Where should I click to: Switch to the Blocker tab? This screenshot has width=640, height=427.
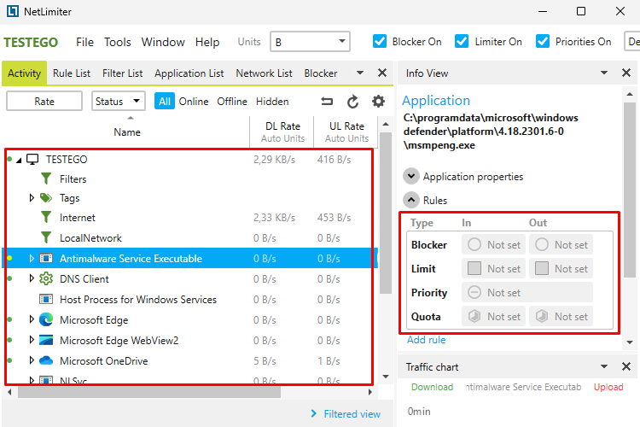click(x=320, y=73)
